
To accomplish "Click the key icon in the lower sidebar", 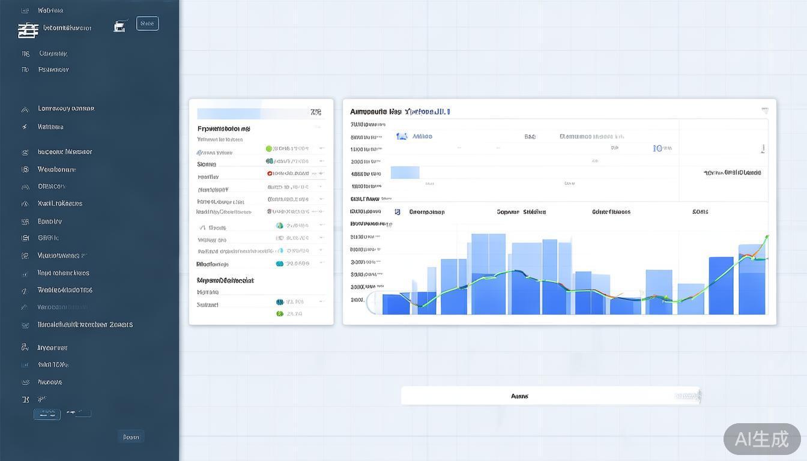I will point(25,348).
